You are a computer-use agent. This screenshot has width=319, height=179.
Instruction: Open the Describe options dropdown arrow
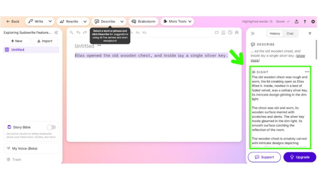[x=122, y=22]
